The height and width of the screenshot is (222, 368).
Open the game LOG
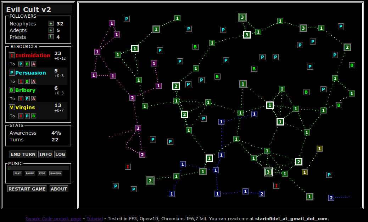60,154
